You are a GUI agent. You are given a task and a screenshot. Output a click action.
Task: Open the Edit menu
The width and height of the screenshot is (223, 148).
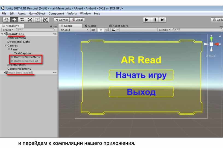[x=12, y=14]
